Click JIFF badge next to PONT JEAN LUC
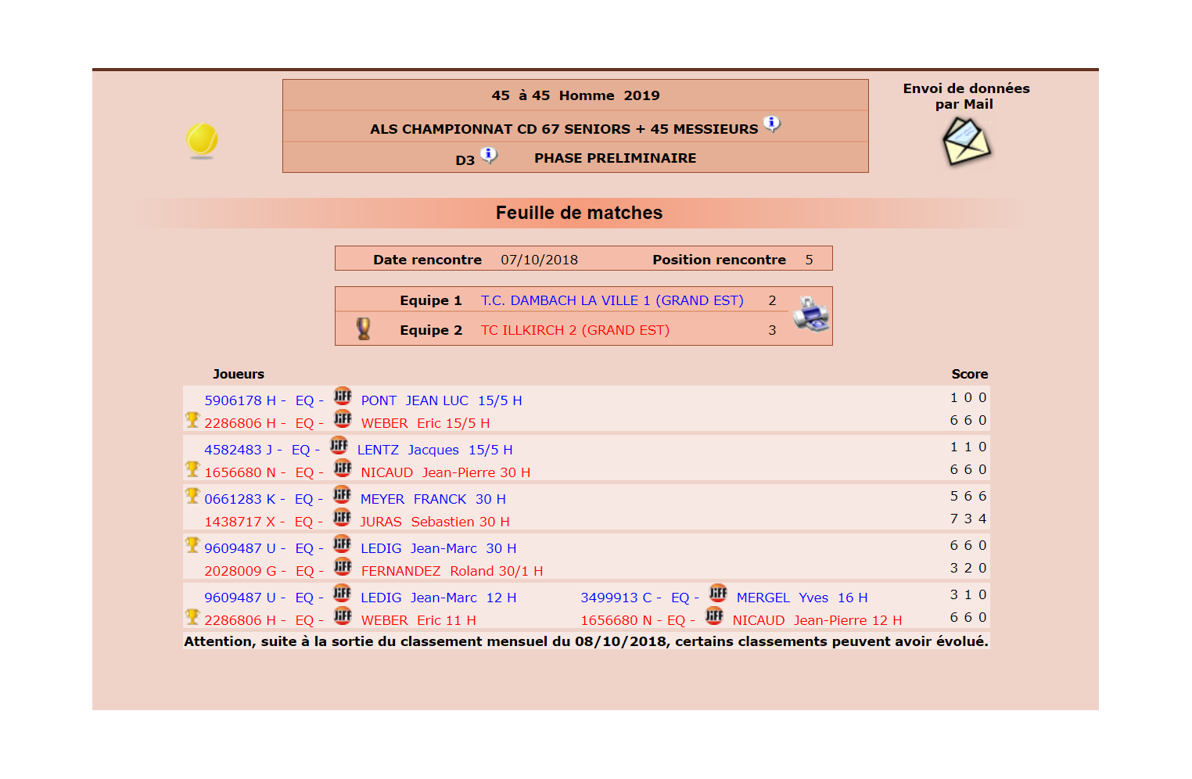Image resolution: width=1192 pixels, height=779 pixels. (x=343, y=396)
